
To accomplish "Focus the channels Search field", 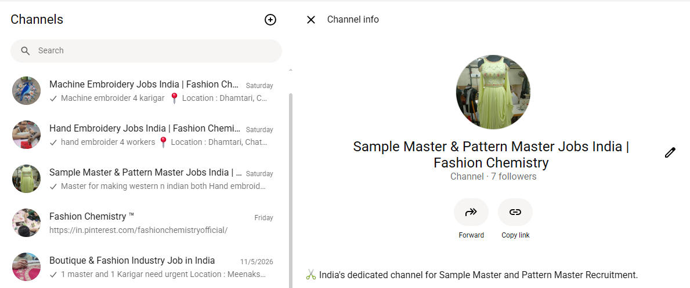I will (146, 51).
